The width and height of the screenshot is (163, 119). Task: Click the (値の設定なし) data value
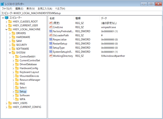point(109,23)
